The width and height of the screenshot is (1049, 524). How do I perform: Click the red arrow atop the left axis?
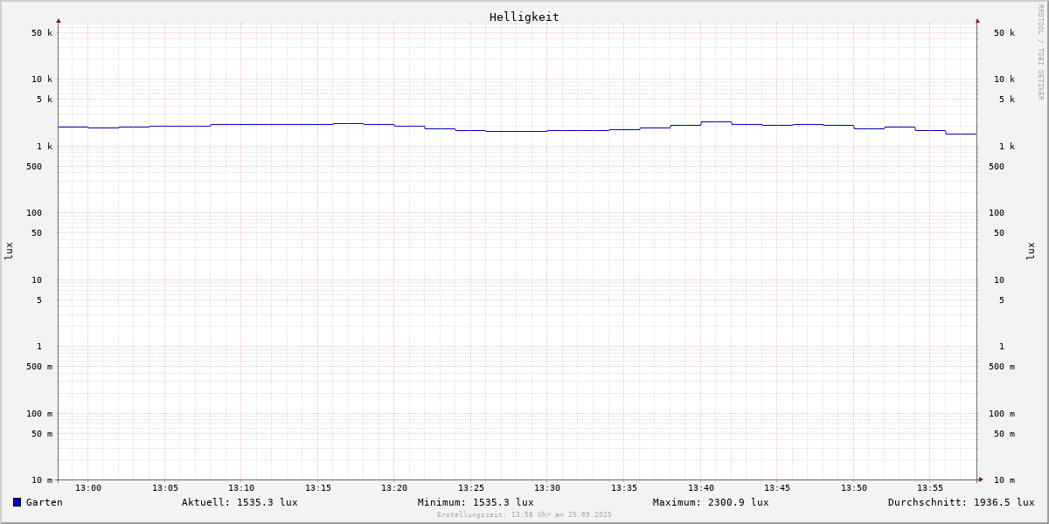[59, 20]
